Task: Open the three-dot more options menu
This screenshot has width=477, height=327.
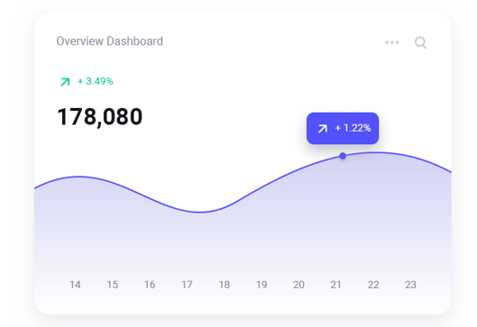Action: 392,42
